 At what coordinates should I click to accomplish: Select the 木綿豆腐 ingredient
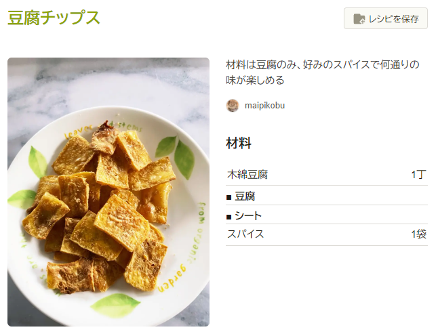pos(247,175)
